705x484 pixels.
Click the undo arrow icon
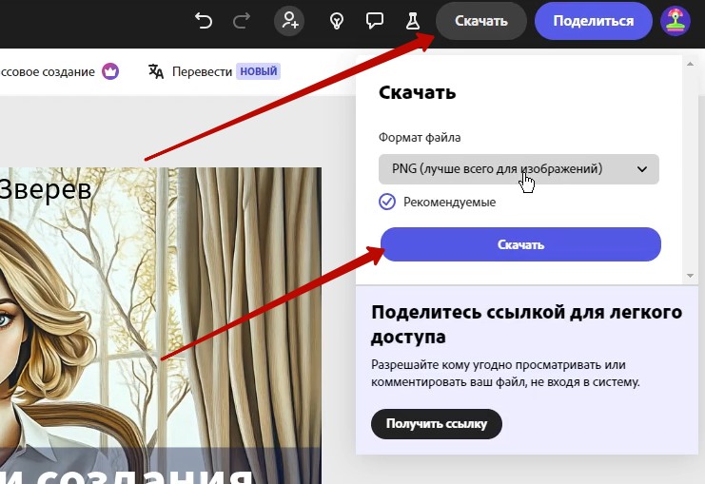(x=204, y=21)
